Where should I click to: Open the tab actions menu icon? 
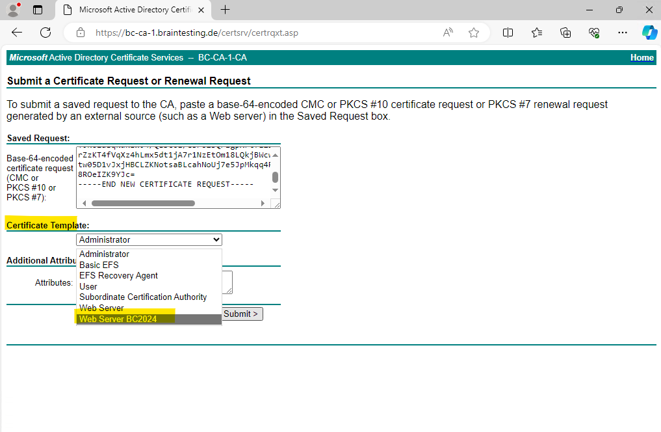click(x=38, y=10)
